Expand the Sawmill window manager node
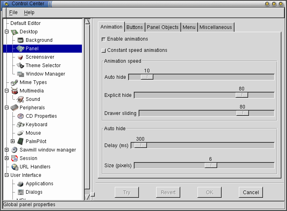 coord(6,150)
